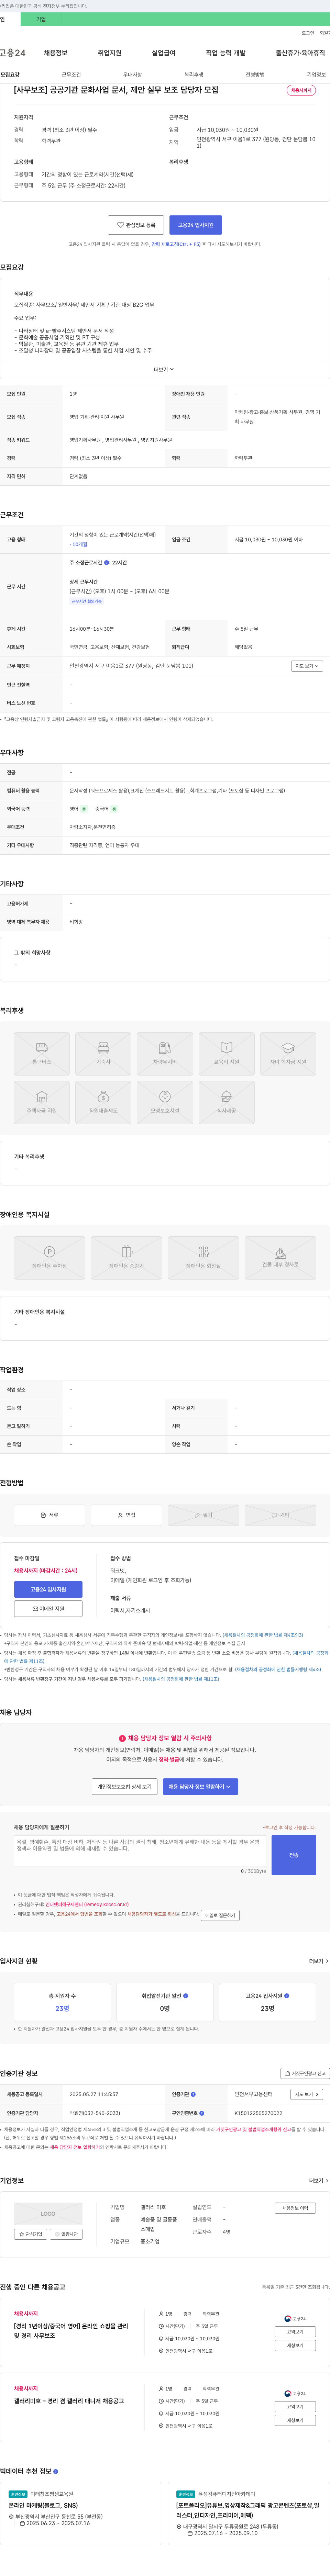This screenshot has height=2576, width=330.
Task: Select the 교육비 지원 welfare icon
Action: click(227, 1054)
